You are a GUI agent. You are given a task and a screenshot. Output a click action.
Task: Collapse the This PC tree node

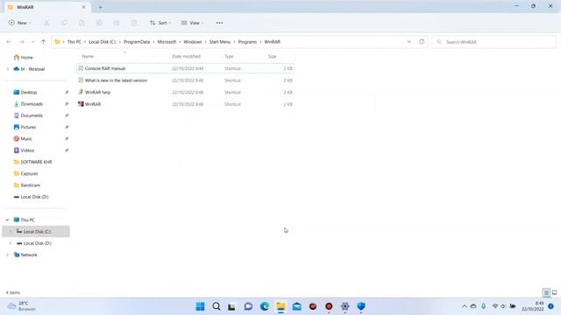tap(8, 220)
